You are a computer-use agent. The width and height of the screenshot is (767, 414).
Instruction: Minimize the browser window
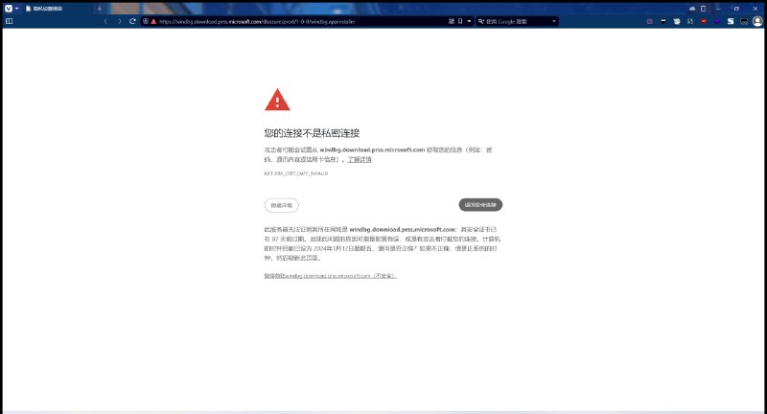tap(718, 9)
